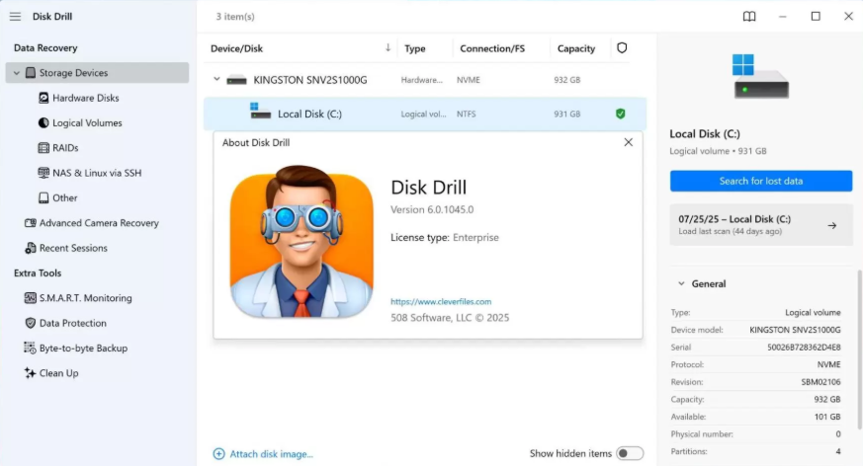Screen dimensions: 863x466
Task: Click the sort arrow in Device/Disk header
Action: click(x=388, y=47)
